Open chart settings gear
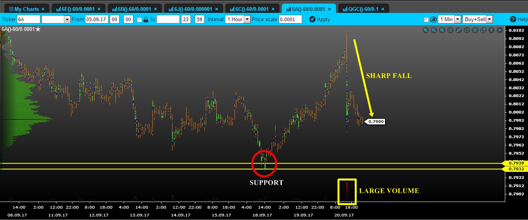The image size is (528, 220). 475,30
